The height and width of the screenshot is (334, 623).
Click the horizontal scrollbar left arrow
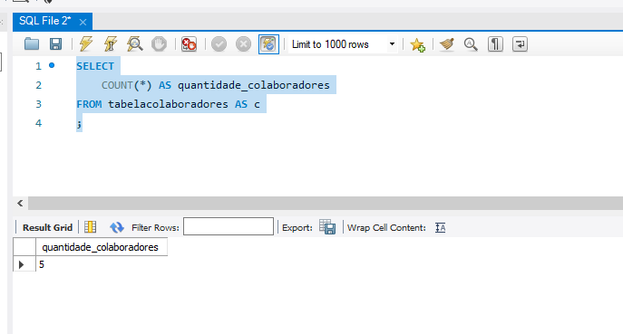20,204
